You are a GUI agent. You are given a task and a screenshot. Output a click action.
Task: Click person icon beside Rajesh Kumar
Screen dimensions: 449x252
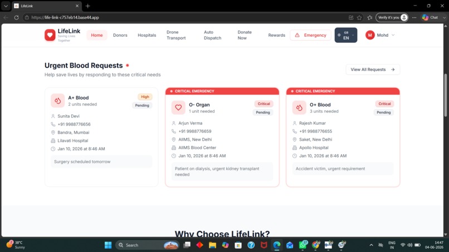coord(295,123)
